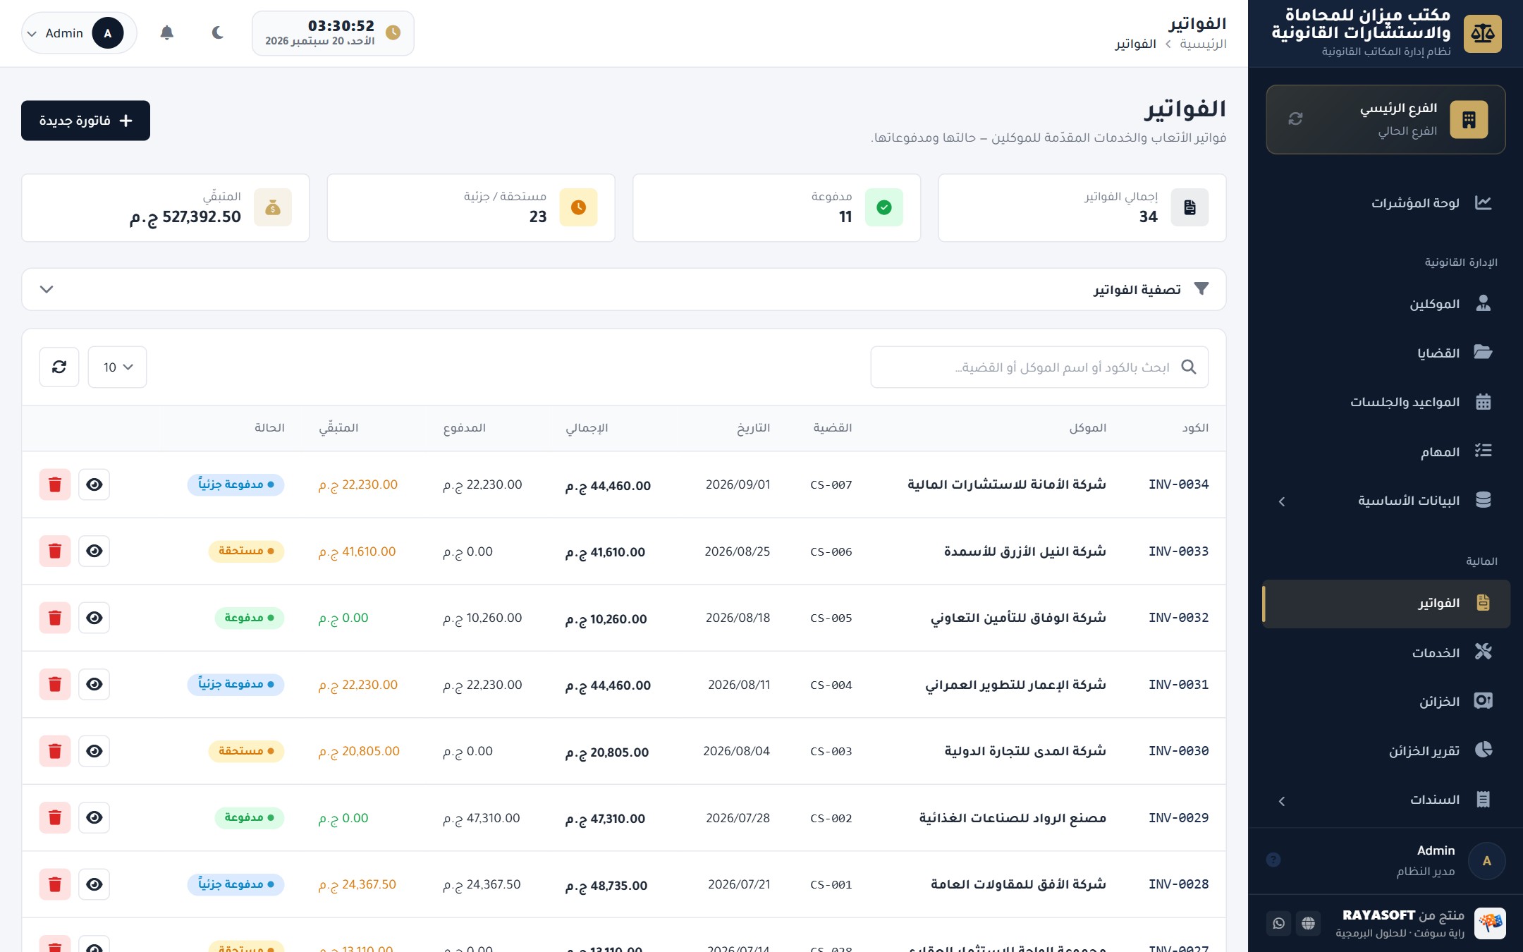The image size is (1523, 952).
Task: Open المهام tasks in the sidebar
Action: [1386, 451]
